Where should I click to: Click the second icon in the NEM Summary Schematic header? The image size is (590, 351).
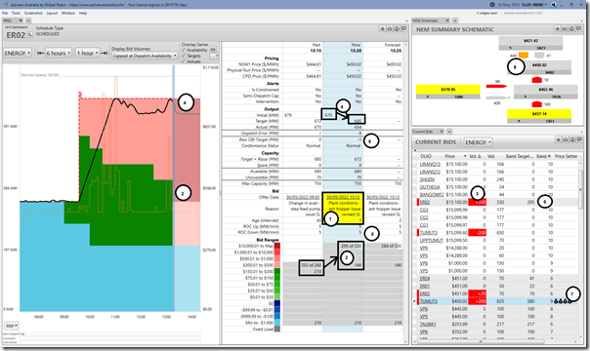[x=565, y=29]
